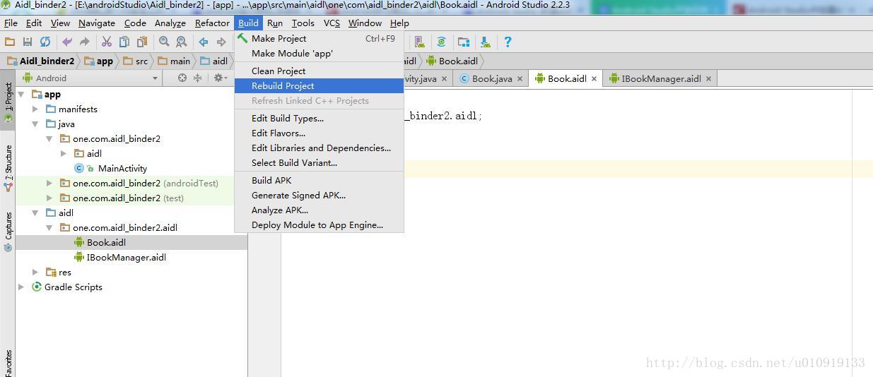The height and width of the screenshot is (377, 873).
Task: Close the Book.aidl editor tab
Action: (594, 78)
